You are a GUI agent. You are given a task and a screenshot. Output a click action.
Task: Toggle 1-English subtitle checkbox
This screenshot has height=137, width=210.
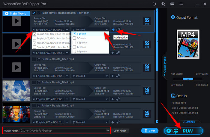(74, 34)
